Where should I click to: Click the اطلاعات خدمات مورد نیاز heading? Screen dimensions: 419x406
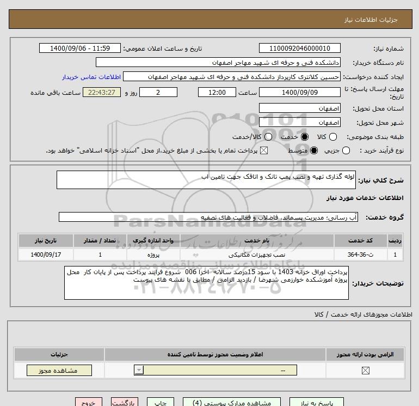pos(365,198)
